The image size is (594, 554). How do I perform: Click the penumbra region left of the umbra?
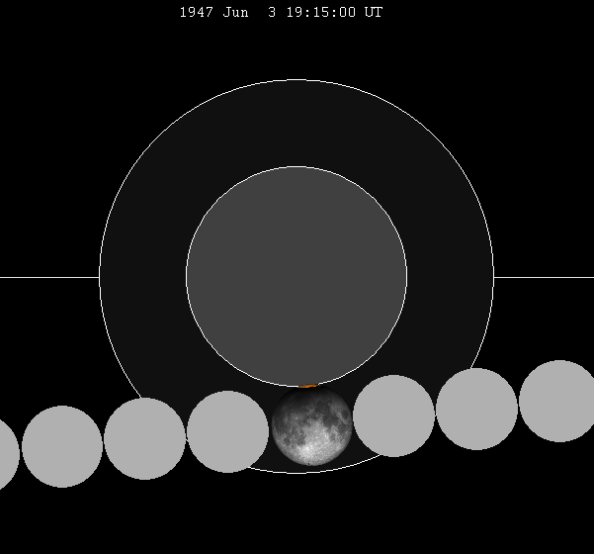coord(143,277)
